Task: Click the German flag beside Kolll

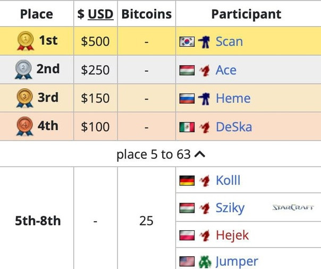Action: tap(187, 181)
